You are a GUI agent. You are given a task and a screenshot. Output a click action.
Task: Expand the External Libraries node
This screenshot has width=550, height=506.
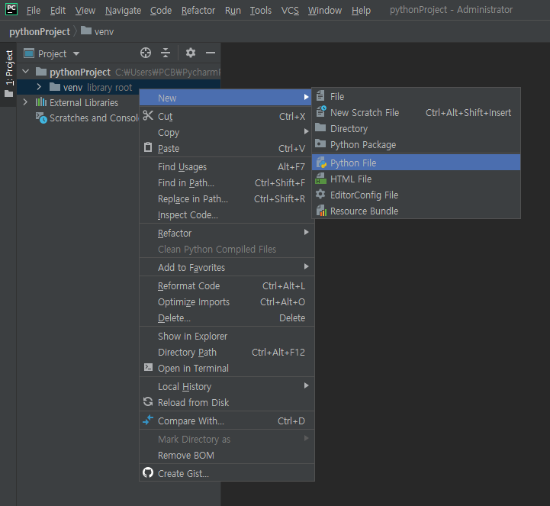coord(25,102)
